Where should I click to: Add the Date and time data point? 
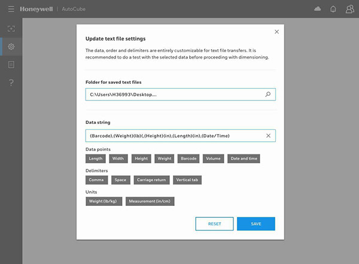point(244,159)
